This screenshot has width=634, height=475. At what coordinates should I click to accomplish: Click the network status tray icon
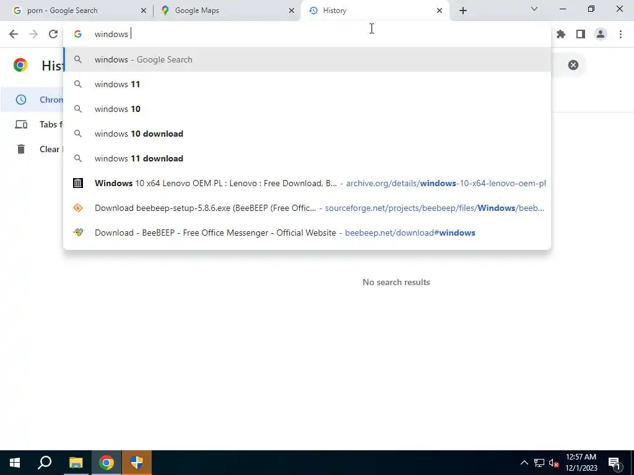(539, 463)
